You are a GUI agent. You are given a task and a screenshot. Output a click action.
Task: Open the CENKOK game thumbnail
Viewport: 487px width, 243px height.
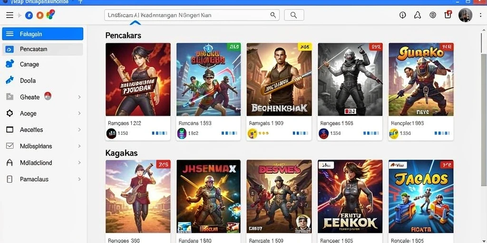pos(350,196)
